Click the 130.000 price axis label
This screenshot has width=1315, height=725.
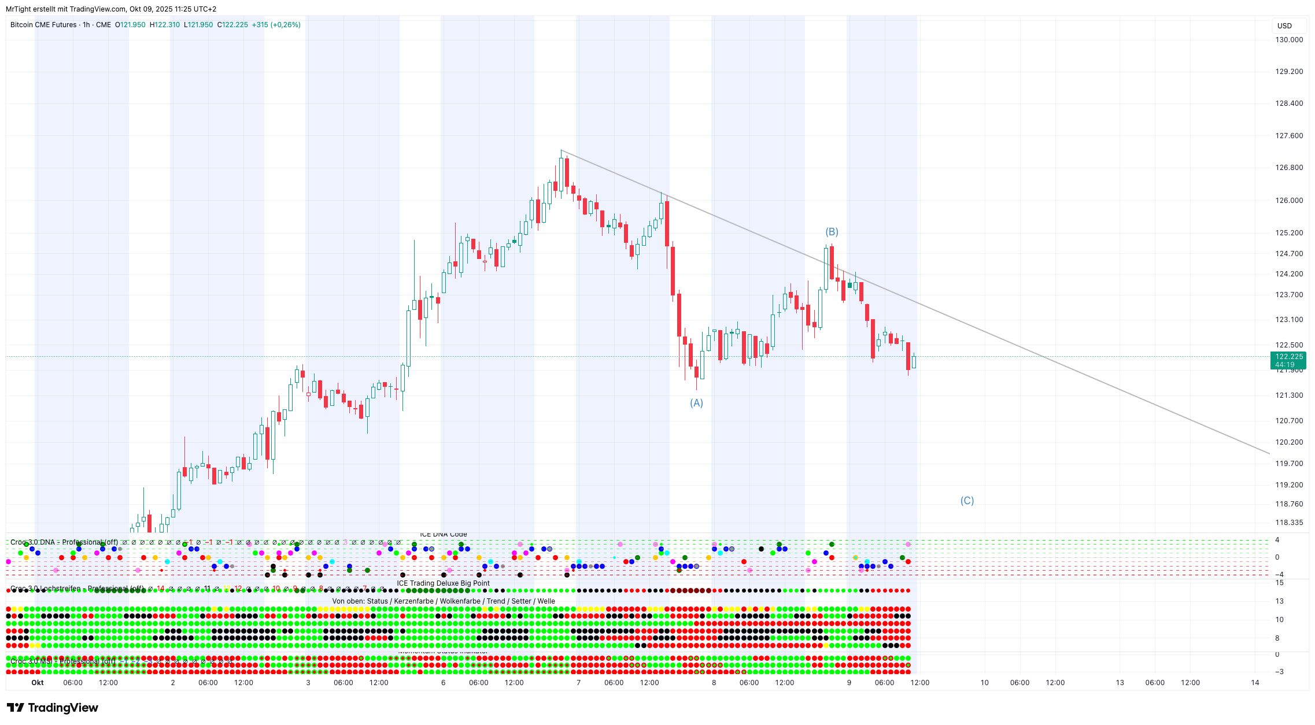(x=1289, y=40)
